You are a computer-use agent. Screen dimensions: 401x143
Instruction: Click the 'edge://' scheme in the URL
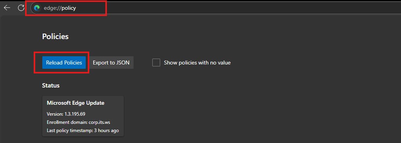[53, 8]
